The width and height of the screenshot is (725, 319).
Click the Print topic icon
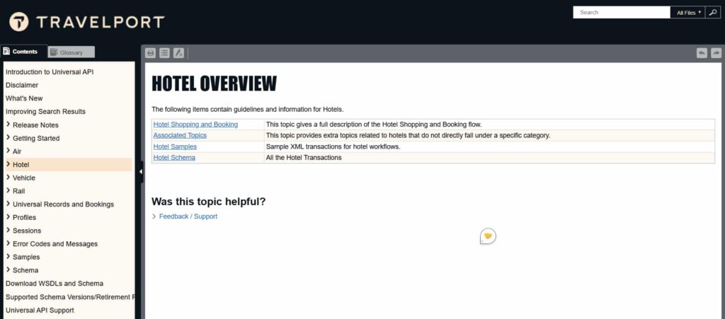click(x=150, y=53)
